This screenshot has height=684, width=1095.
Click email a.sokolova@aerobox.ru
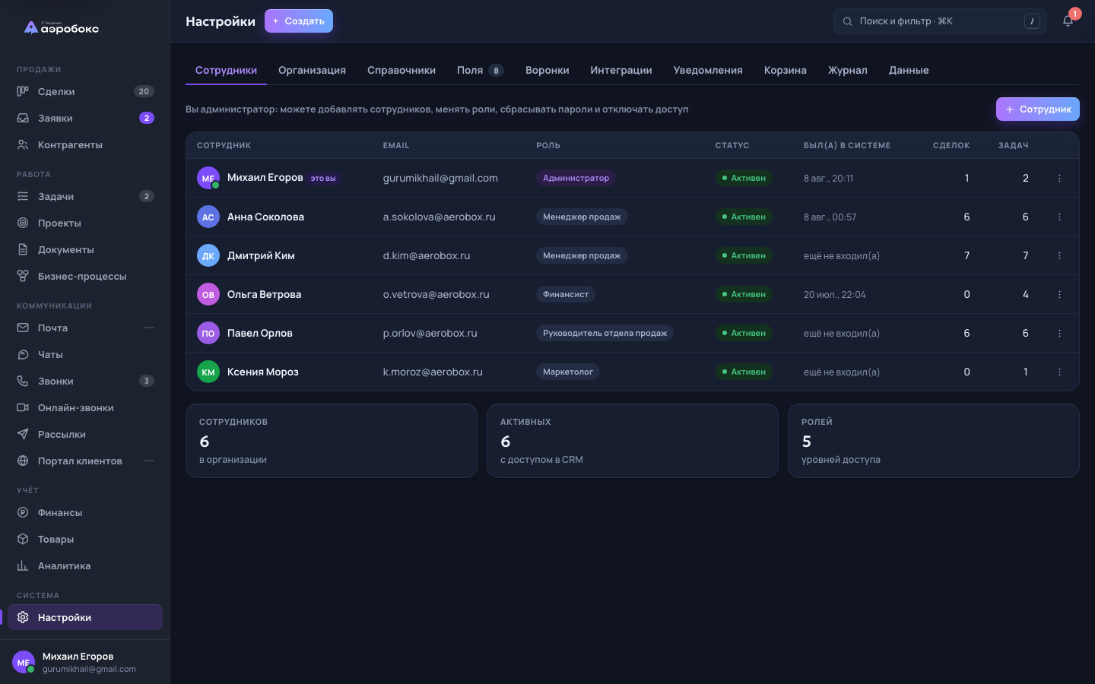point(440,217)
